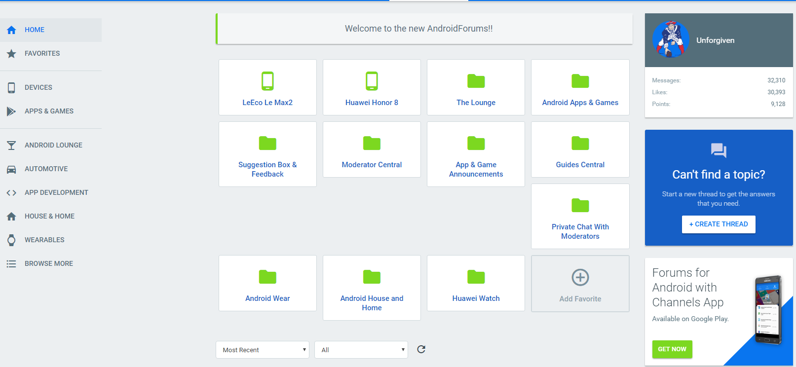
Task: Click the refresh icon beside the filter dropdowns
Action: pos(421,349)
